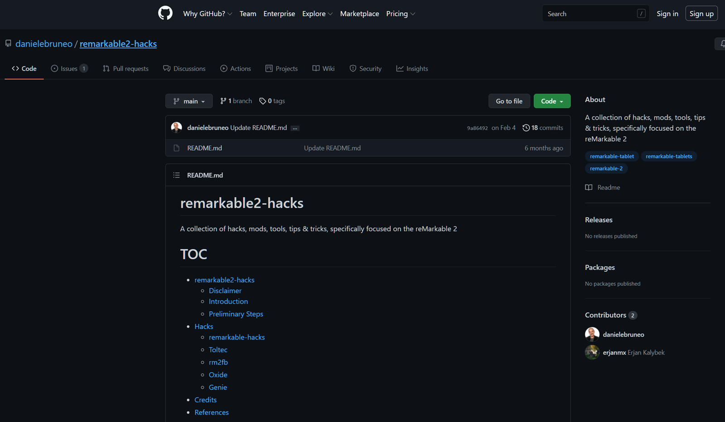Open the Releases section heading
Viewport: 725px width, 422px height.
point(599,220)
